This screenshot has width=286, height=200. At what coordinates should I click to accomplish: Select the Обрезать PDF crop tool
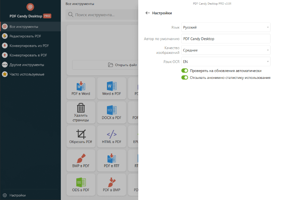[x=81, y=136]
